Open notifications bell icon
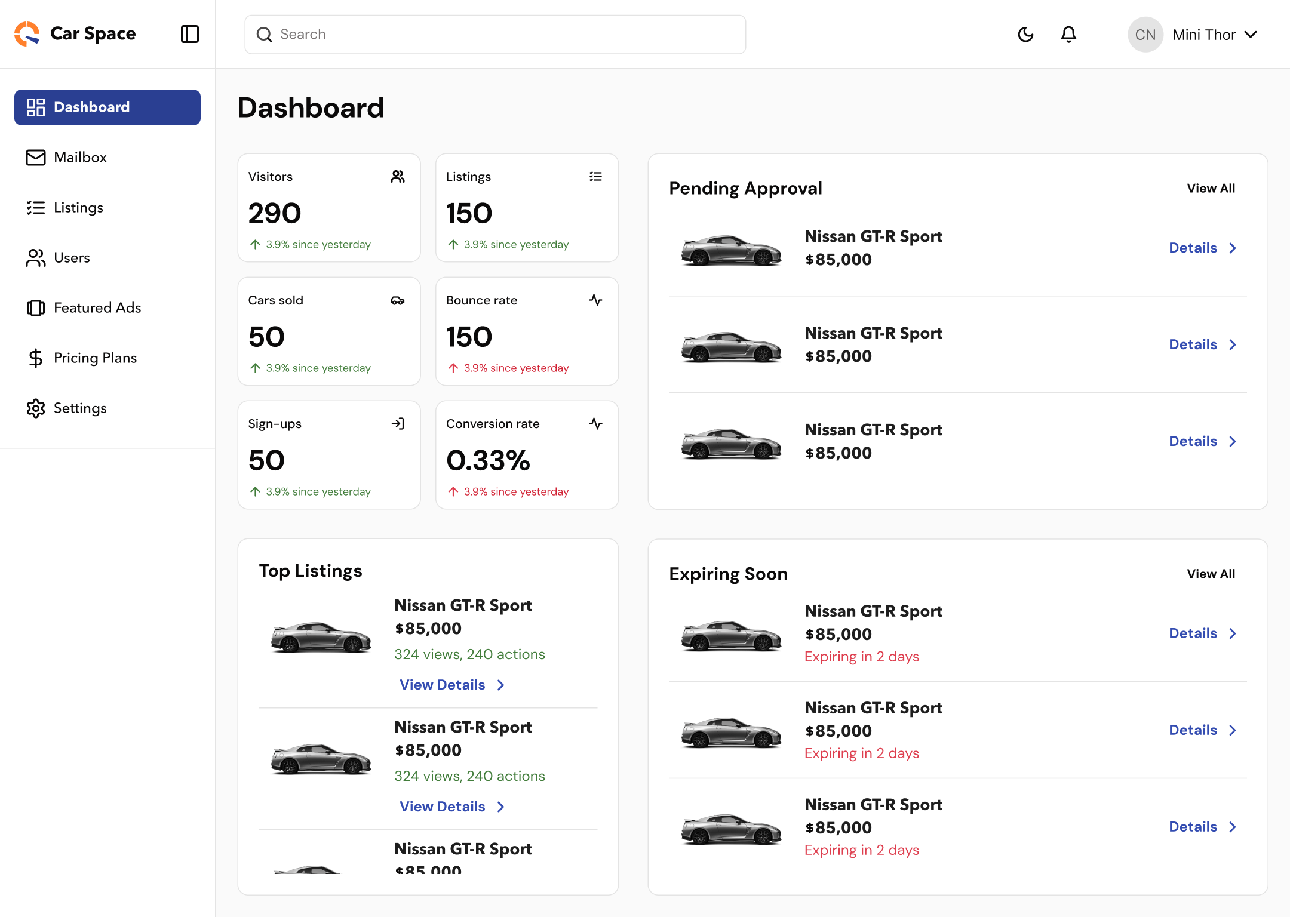The image size is (1290, 917). pos(1068,35)
